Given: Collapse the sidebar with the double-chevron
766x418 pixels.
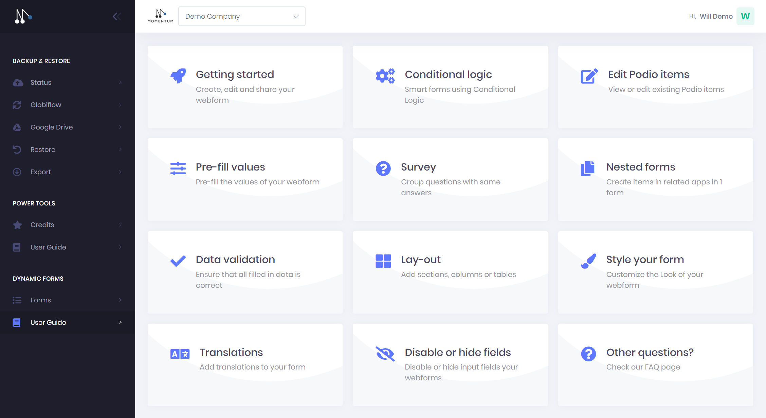Looking at the screenshot, I should click(117, 16).
